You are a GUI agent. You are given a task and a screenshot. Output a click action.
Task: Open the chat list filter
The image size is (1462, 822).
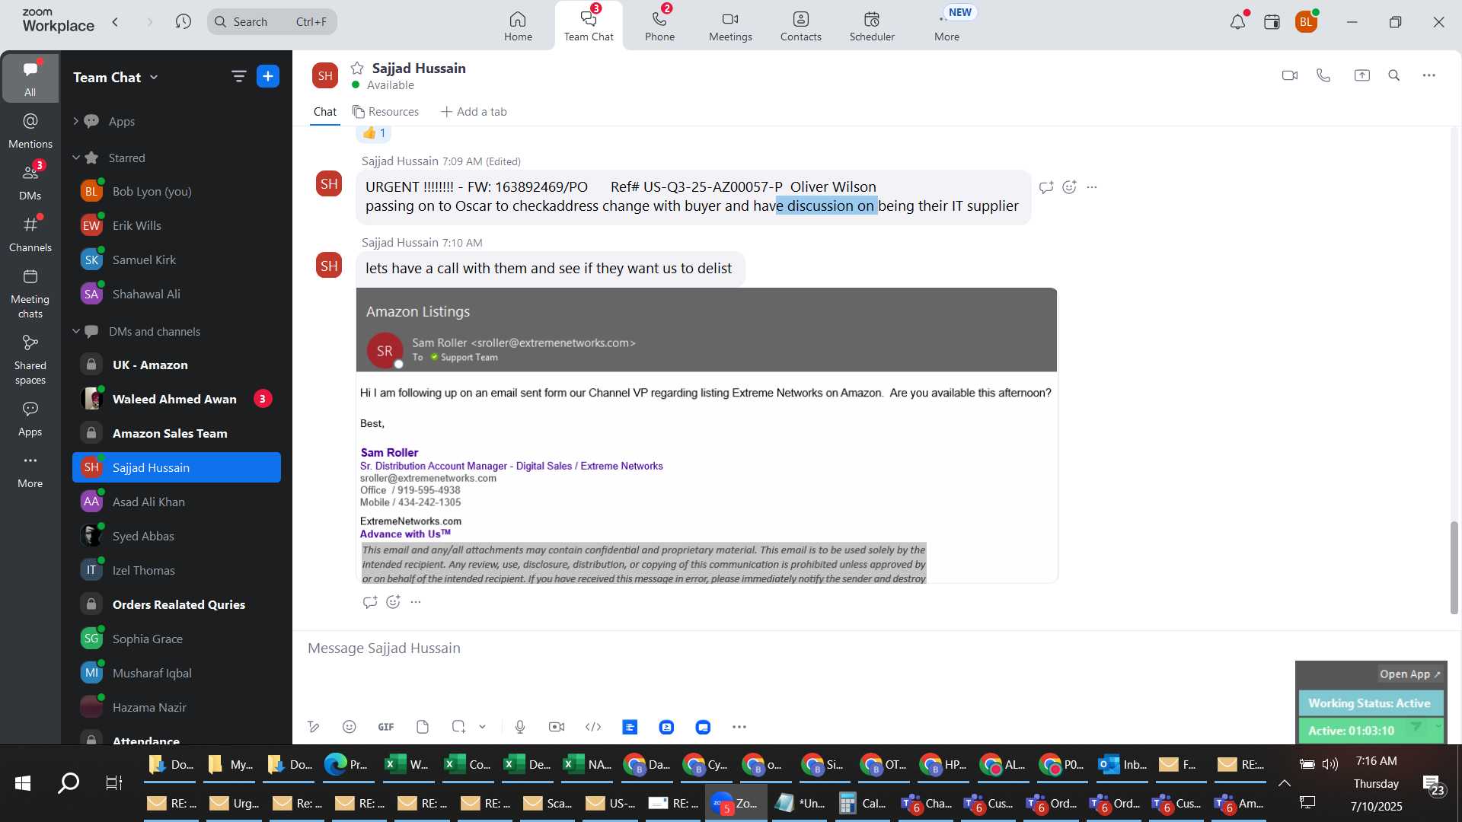click(x=238, y=76)
